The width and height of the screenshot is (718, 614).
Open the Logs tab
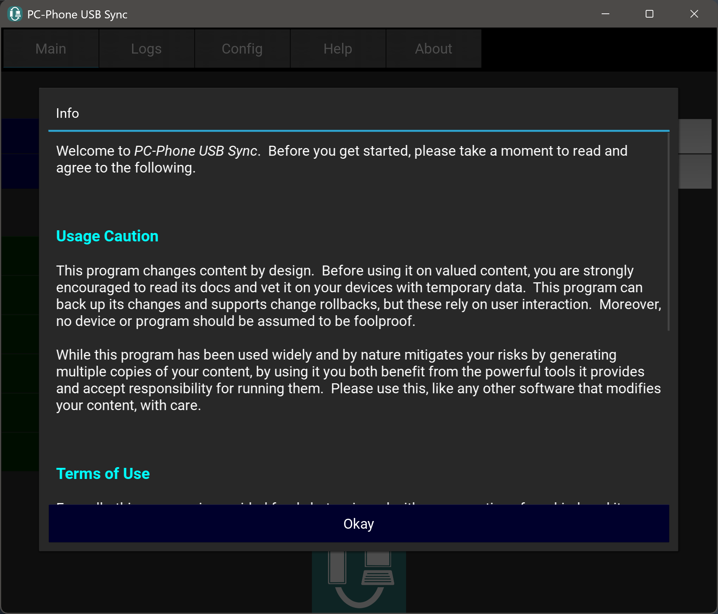(146, 49)
